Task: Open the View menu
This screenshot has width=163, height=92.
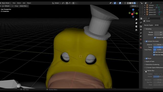Action: click(14, 3)
